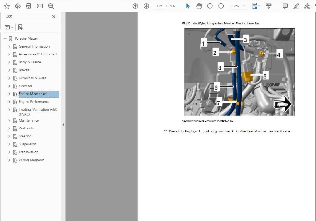
Task: Open the Engine Performance bookmark
Action: click(x=34, y=102)
